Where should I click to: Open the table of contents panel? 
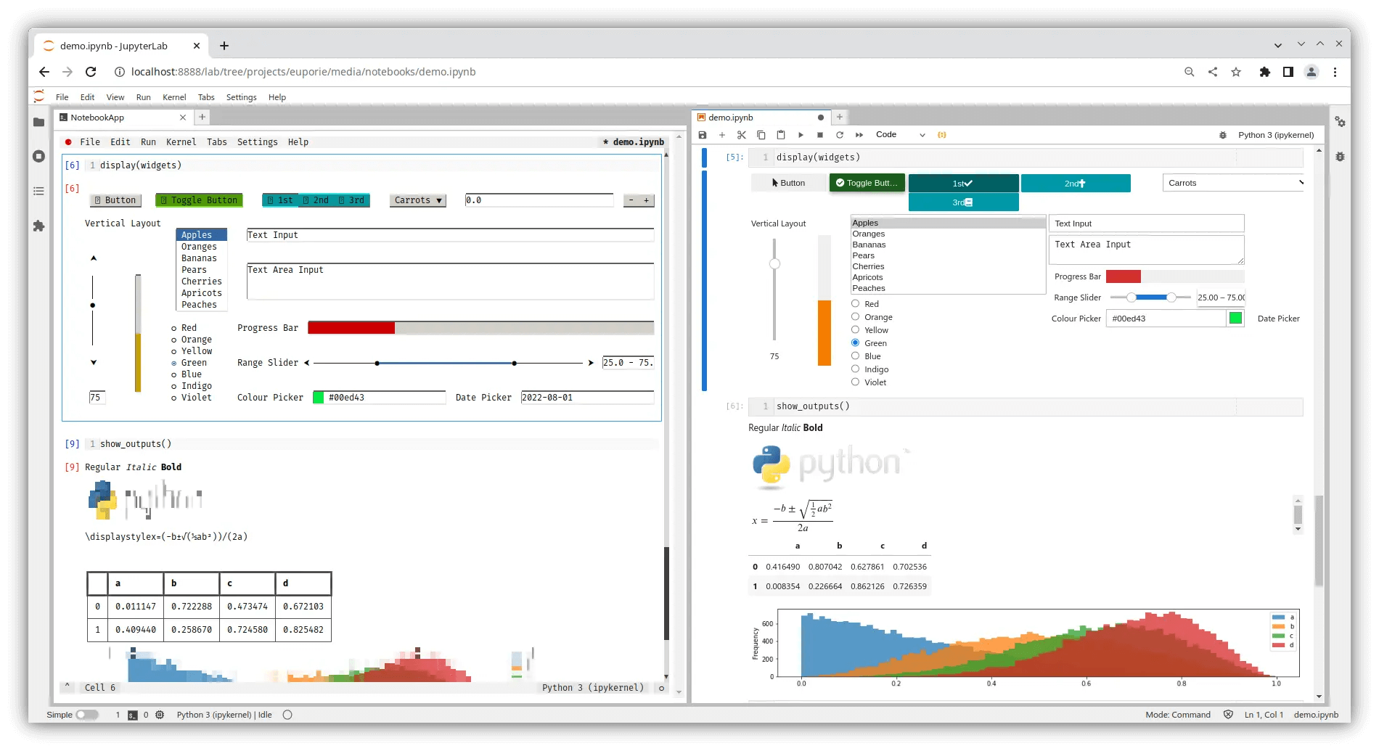click(x=39, y=192)
